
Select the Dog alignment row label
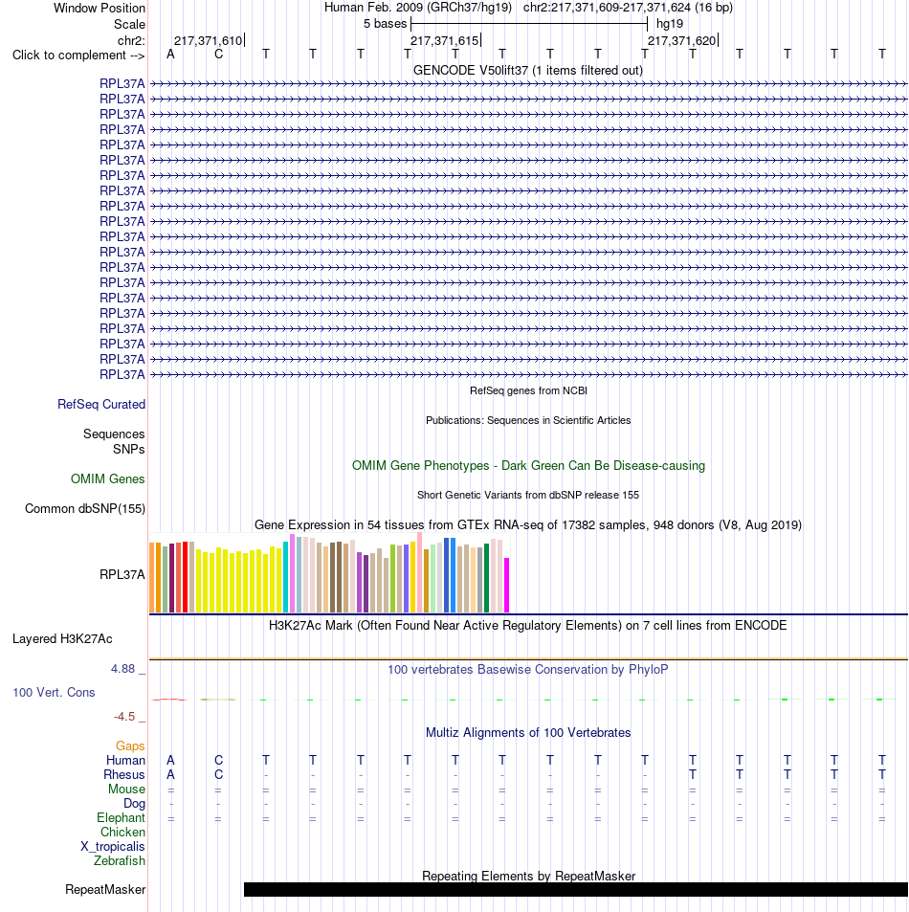tap(134, 804)
